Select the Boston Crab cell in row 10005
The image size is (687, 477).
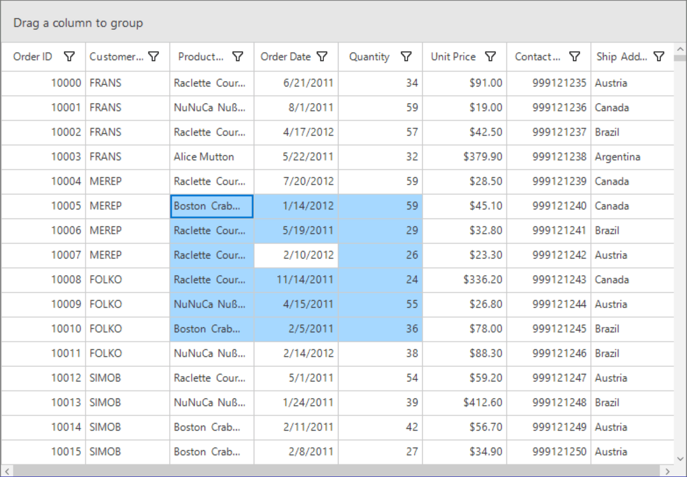pyautogui.click(x=212, y=206)
